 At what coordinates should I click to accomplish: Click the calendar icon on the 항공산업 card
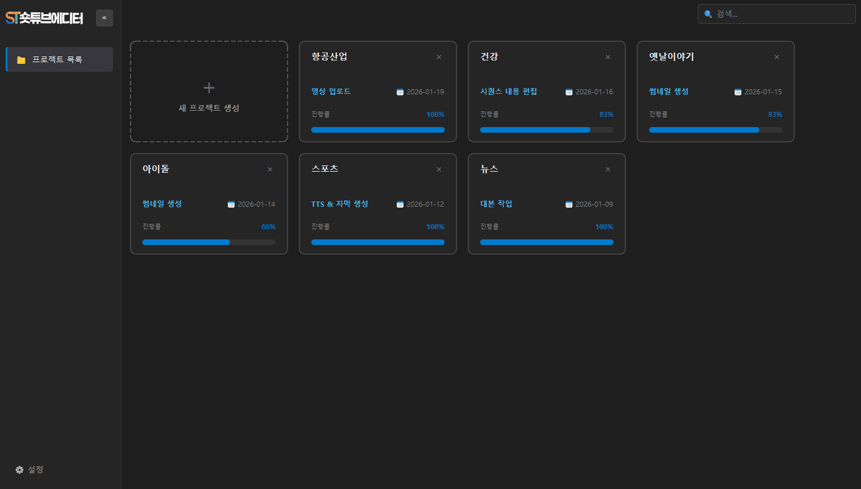[399, 91]
